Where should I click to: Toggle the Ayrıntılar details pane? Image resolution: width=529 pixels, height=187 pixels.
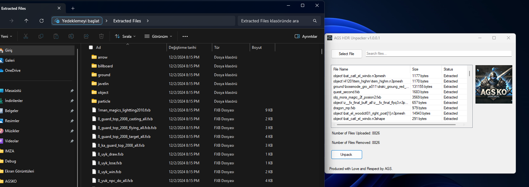[306, 37]
